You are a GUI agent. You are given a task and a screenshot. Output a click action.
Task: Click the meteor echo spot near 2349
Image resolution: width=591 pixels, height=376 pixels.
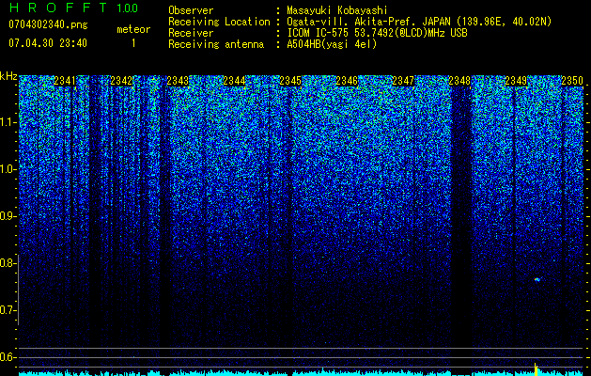tap(537, 279)
